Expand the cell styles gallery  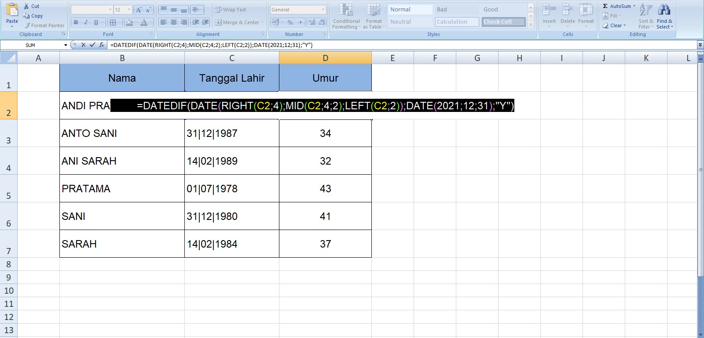pyautogui.click(x=531, y=25)
